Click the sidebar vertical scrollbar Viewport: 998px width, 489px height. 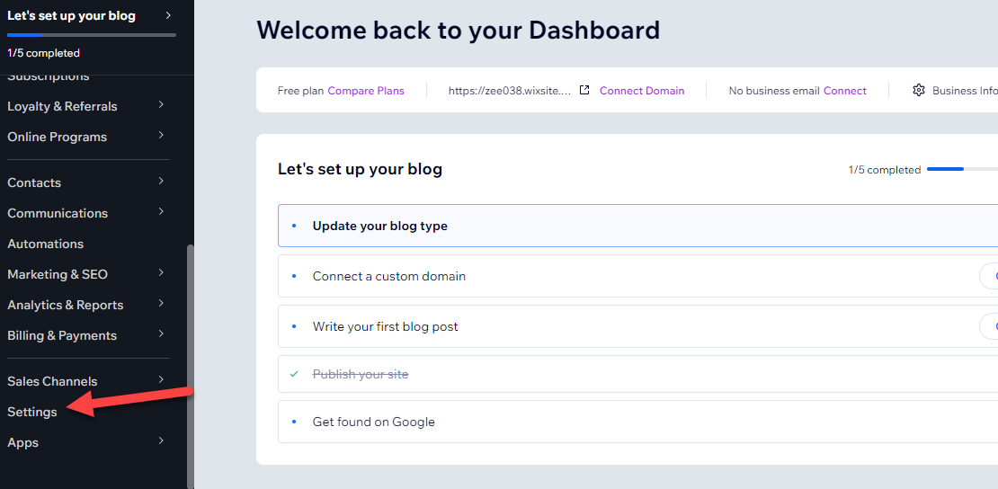click(190, 367)
